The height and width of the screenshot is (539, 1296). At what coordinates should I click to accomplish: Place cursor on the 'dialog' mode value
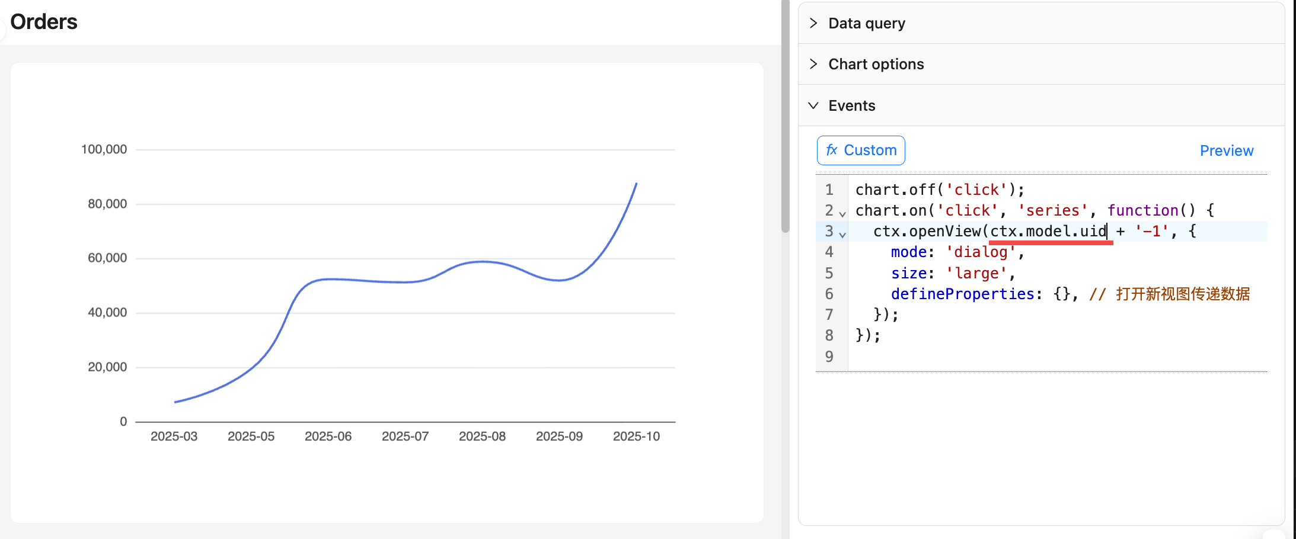point(981,252)
